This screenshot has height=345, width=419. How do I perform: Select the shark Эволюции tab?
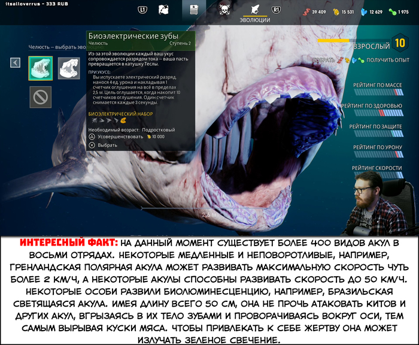(254, 10)
